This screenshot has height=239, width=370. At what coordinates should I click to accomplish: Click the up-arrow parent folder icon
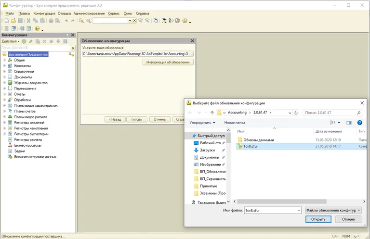click(212, 113)
